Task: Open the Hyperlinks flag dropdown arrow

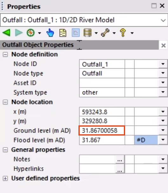Action: (163, 168)
